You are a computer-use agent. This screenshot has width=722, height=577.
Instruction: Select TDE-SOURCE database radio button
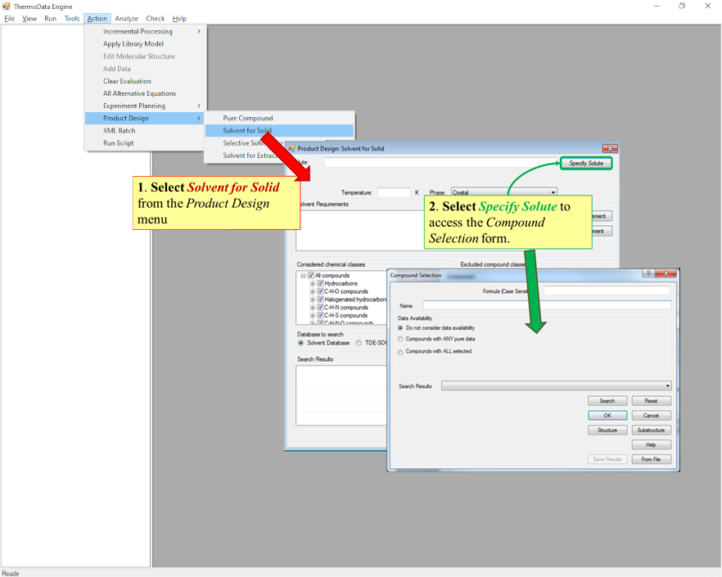tap(359, 343)
